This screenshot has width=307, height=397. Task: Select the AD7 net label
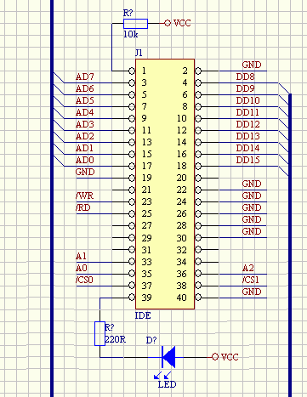click(x=85, y=77)
